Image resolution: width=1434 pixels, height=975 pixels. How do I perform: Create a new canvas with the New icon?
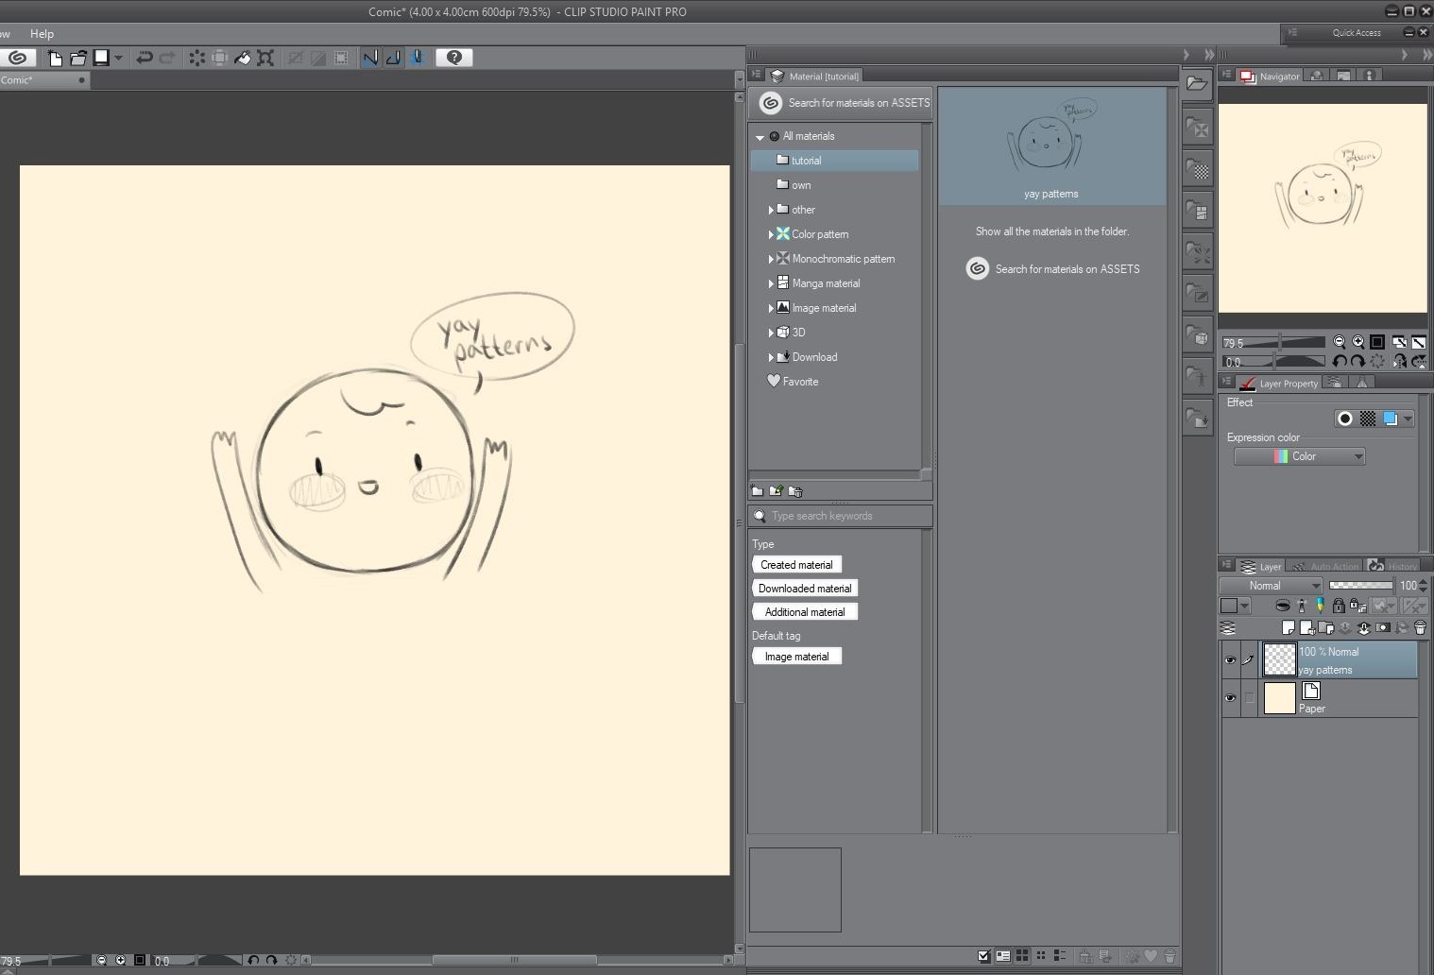pyautogui.click(x=55, y=58)
